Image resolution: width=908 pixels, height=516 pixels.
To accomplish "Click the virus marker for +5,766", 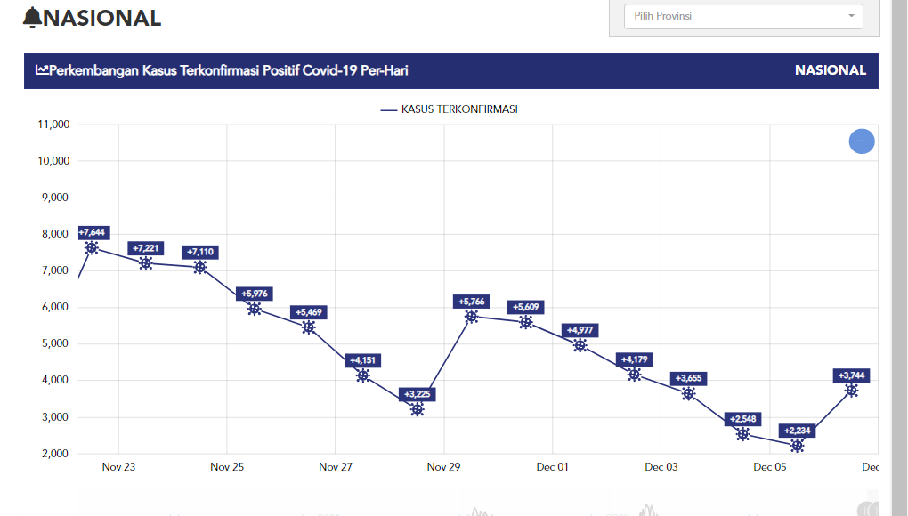I will pyautogui.click(x=471, y=316).
